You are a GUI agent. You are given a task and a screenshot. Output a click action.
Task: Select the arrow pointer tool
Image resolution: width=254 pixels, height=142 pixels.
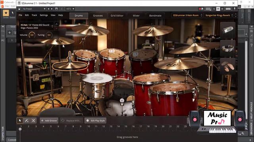point(20,121)
